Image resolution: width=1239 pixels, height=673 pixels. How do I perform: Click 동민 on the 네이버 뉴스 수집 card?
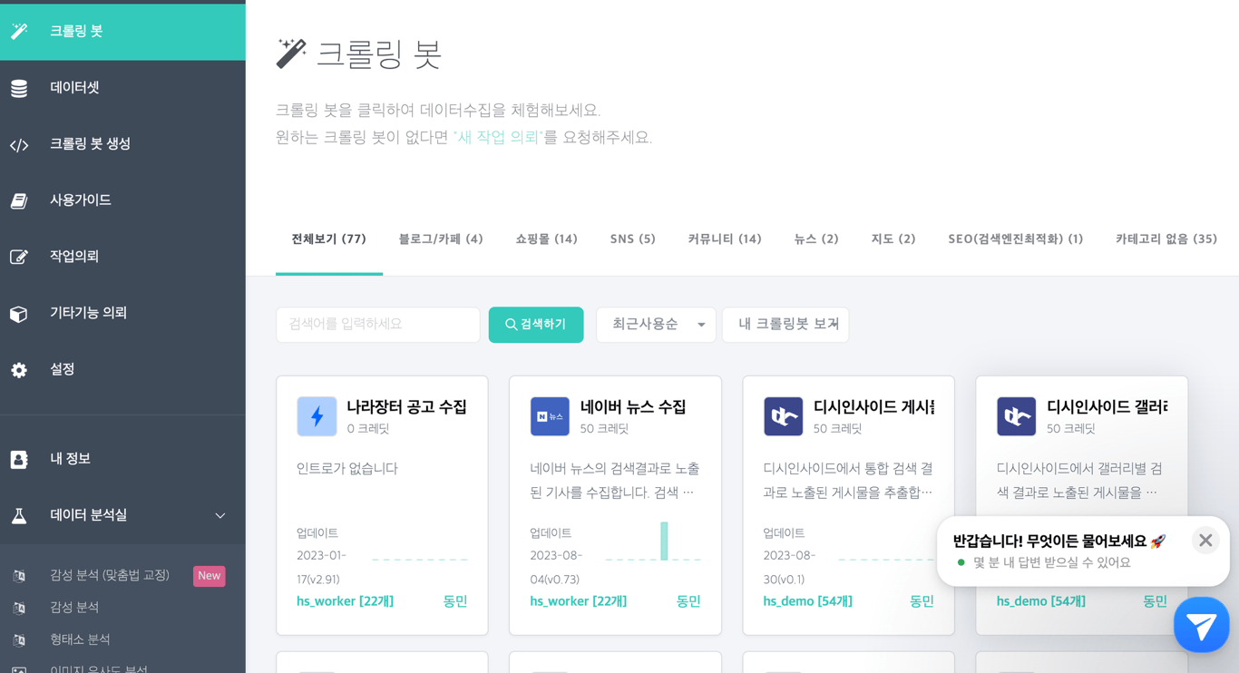[688, 601]
